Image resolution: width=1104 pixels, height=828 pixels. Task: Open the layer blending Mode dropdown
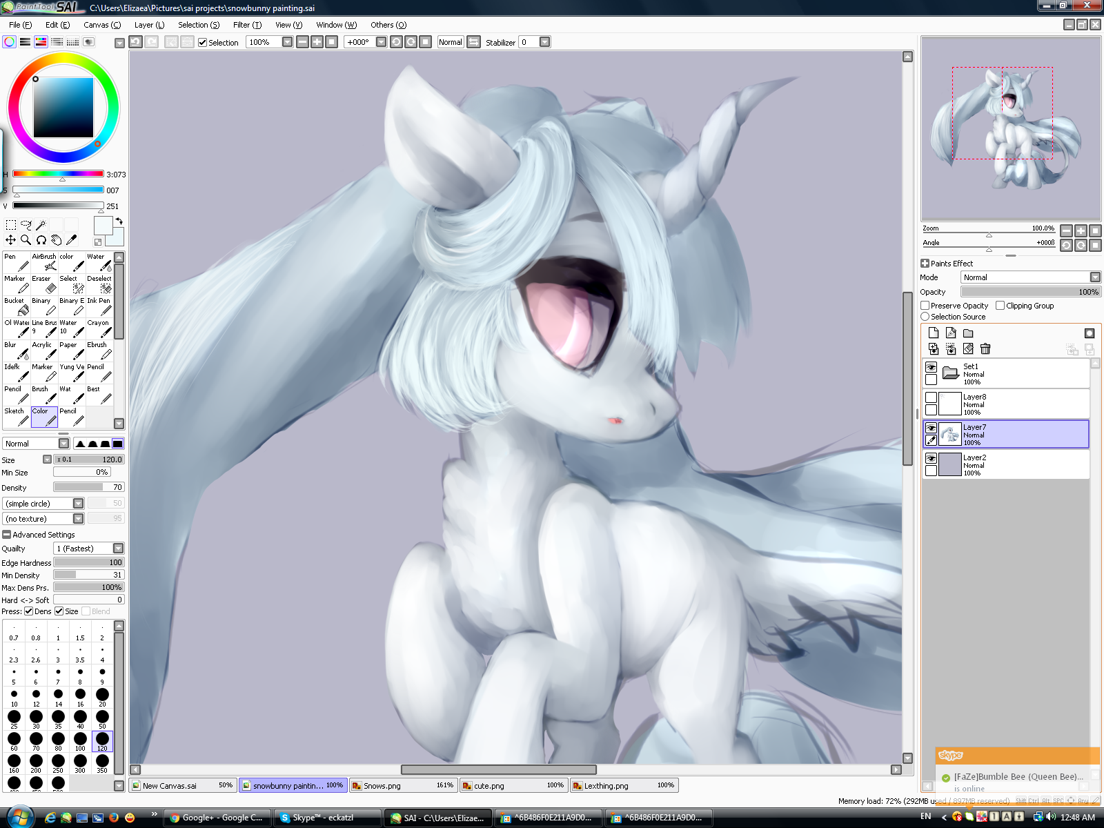pos(1031,277)
